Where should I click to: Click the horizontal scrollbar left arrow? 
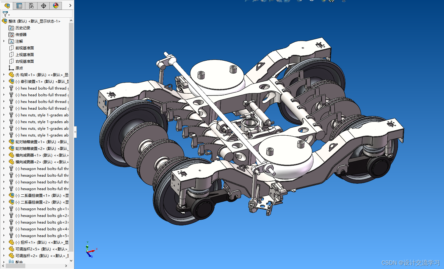pyautogui.click(x=4, y=266)
